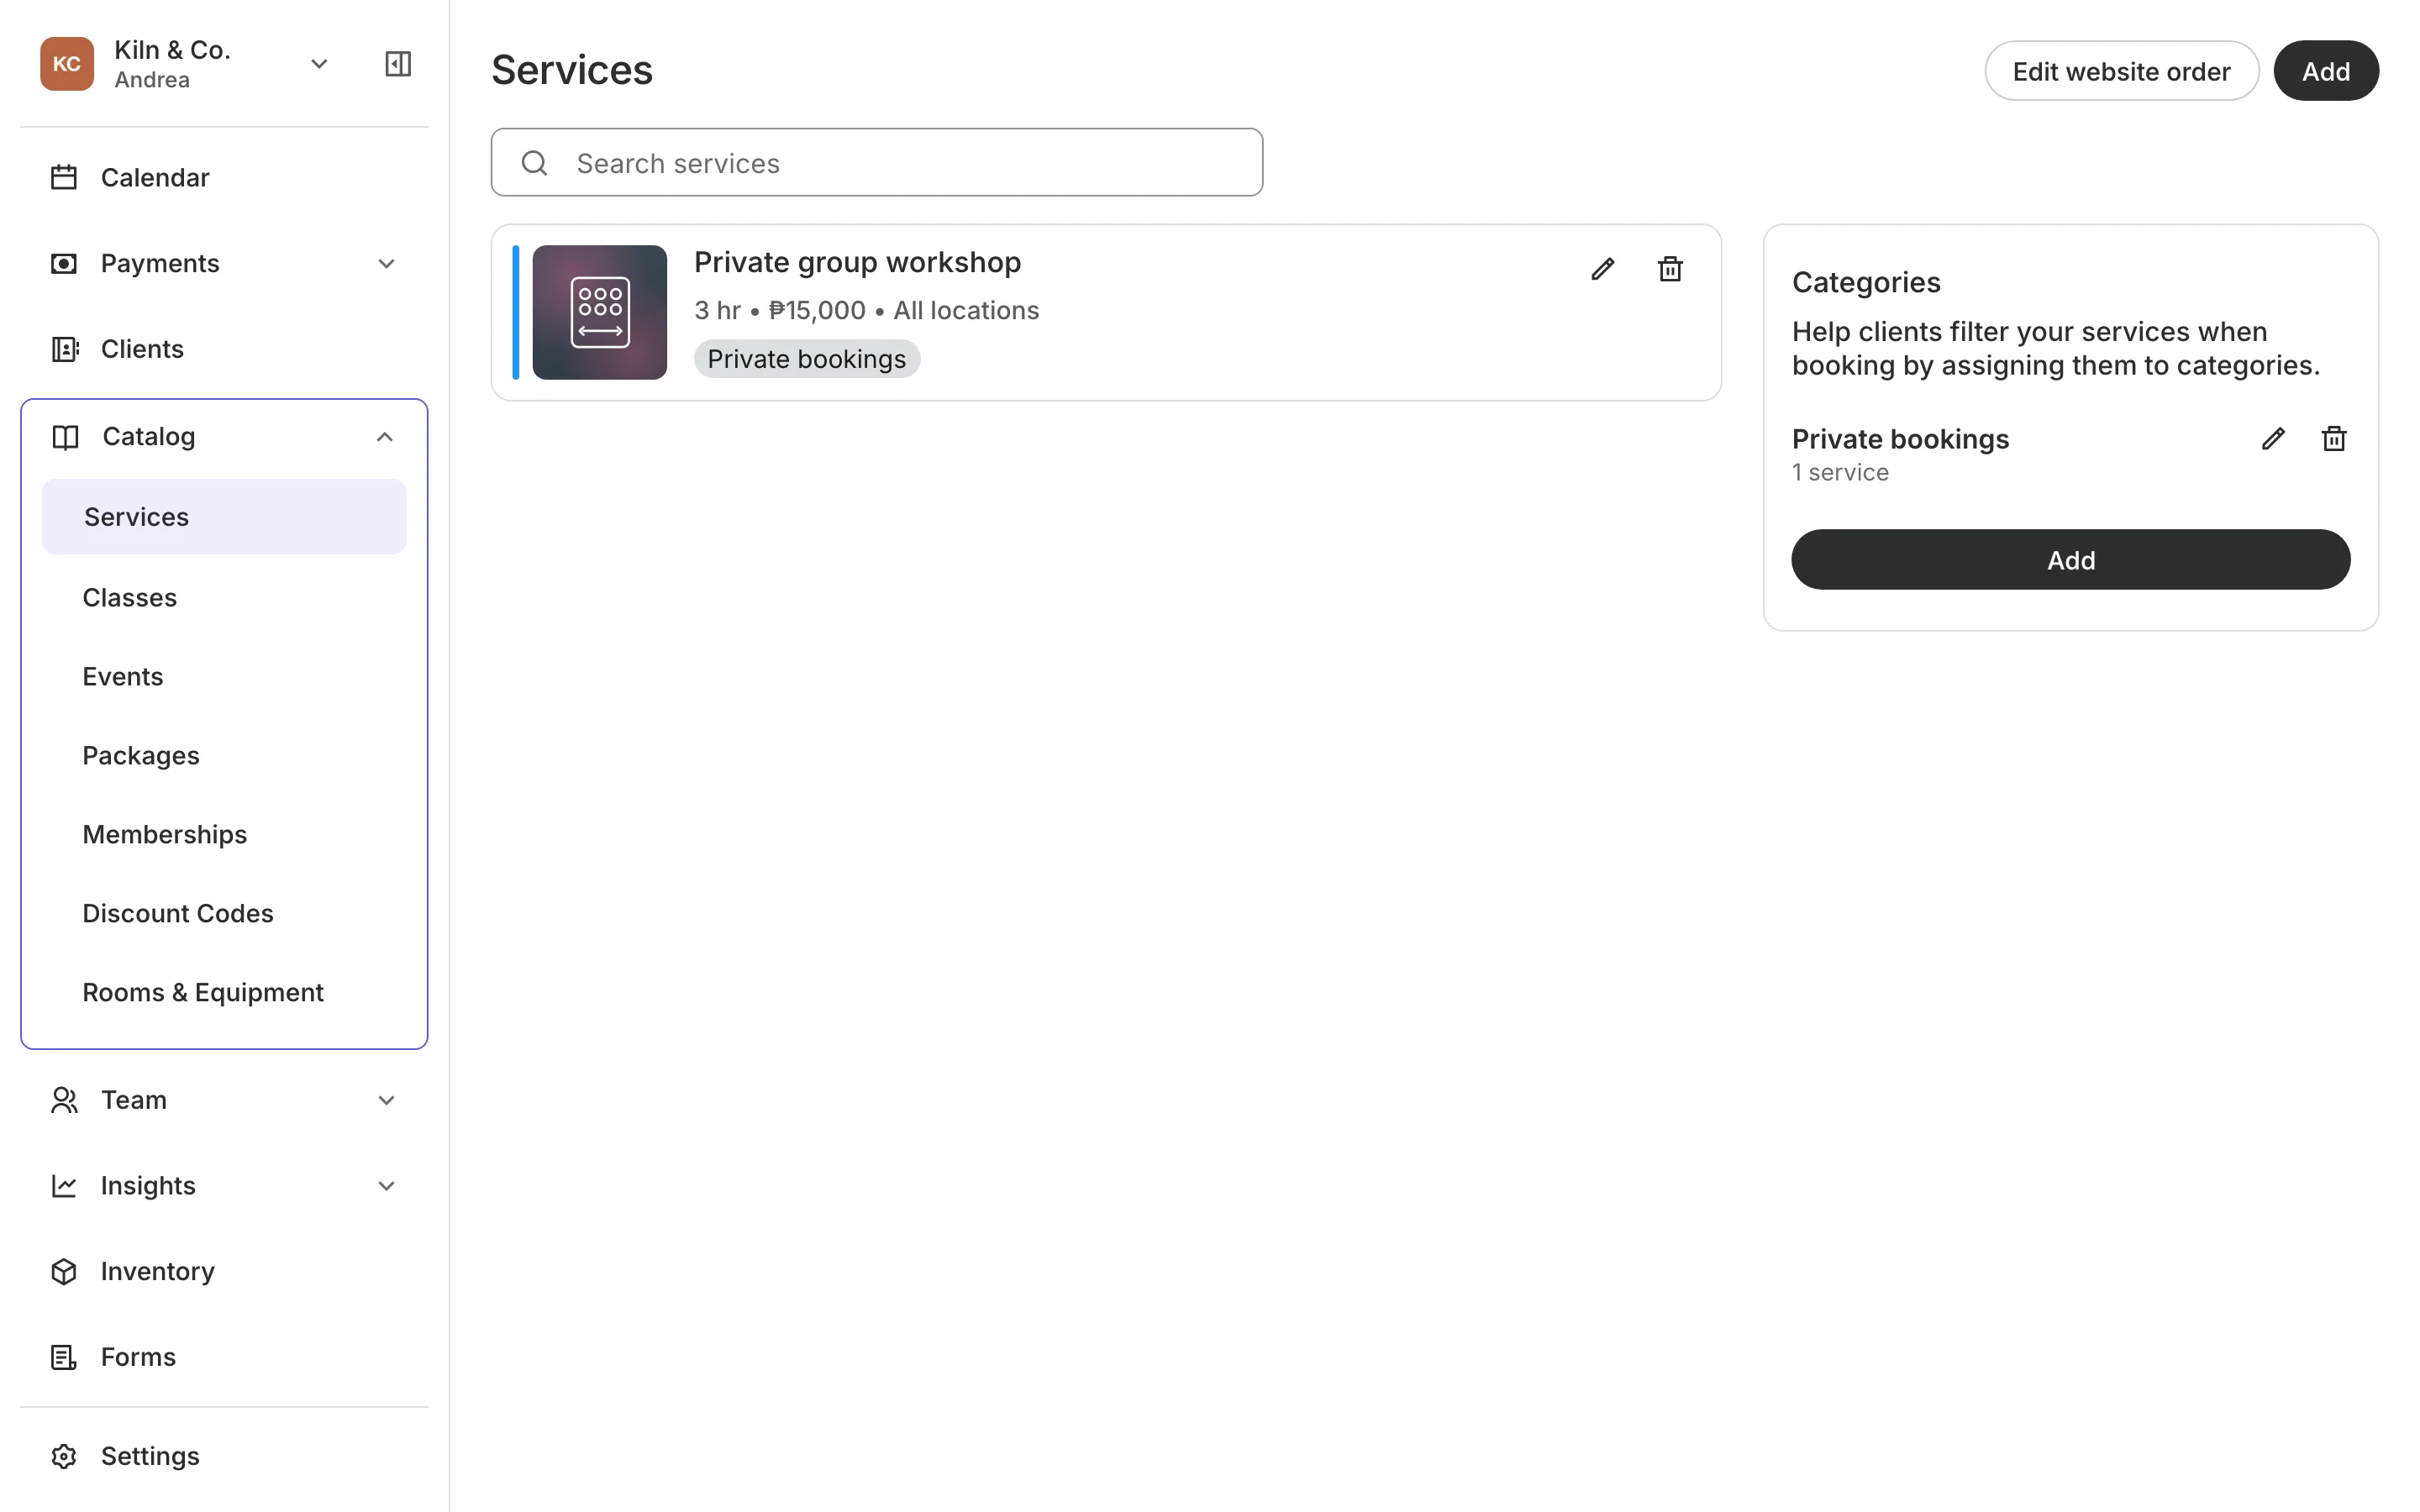Open the Kiln & Co. account switcher chevron
The image size is (2420, 1512).
319,64
